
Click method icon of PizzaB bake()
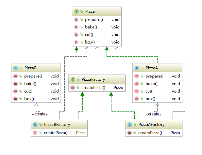tap(15, 84)
